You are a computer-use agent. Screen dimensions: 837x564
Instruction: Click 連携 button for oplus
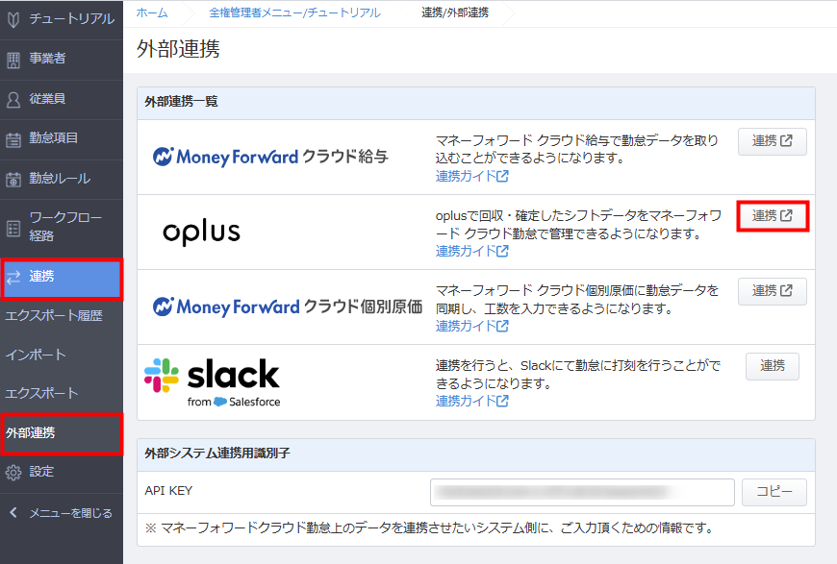pos(773,216)
